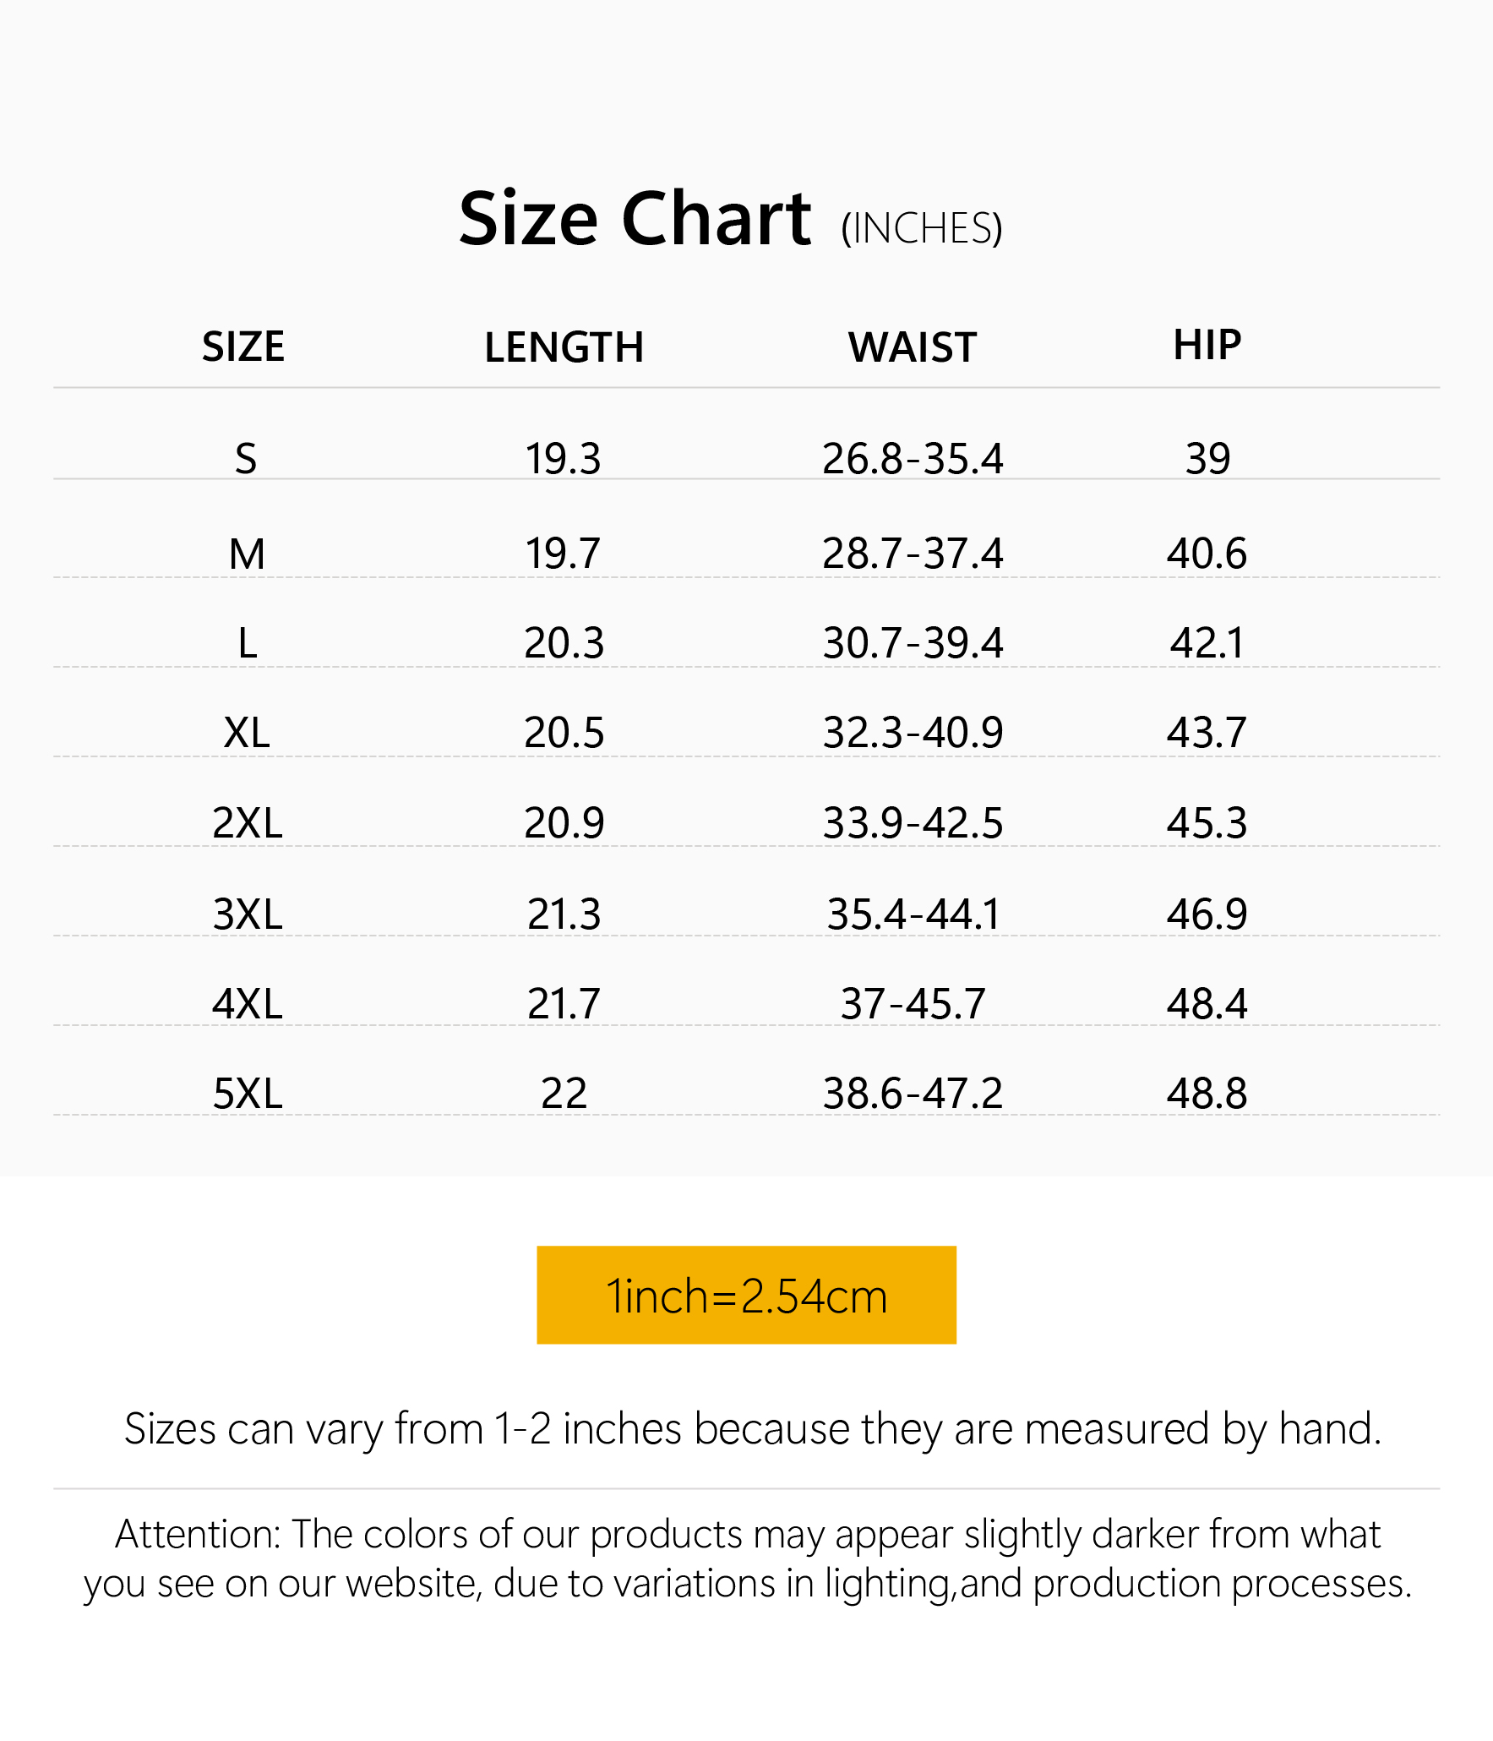The image size is (1493, 1741).
Task: Click the XL size label
Action: pos(247,732)
